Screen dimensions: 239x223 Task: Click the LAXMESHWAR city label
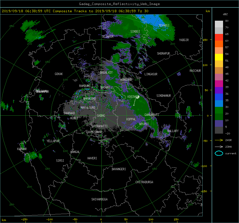[94, 132]
